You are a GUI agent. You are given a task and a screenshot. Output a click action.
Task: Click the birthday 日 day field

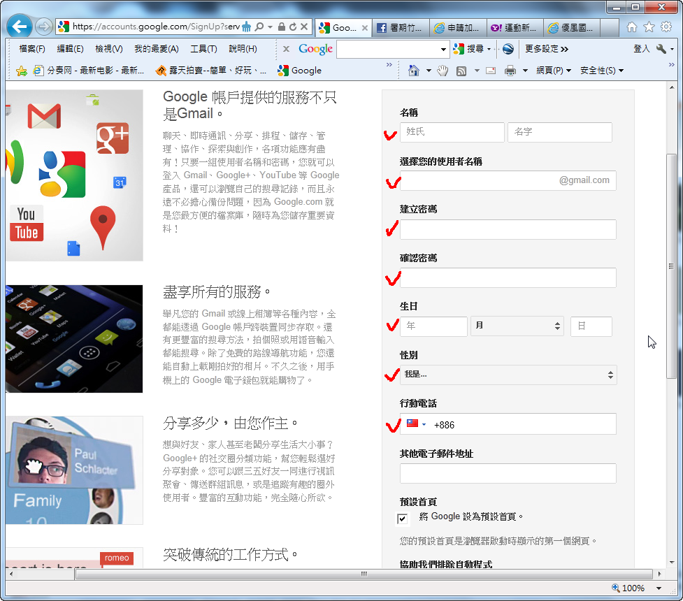(x=591, y=326)
